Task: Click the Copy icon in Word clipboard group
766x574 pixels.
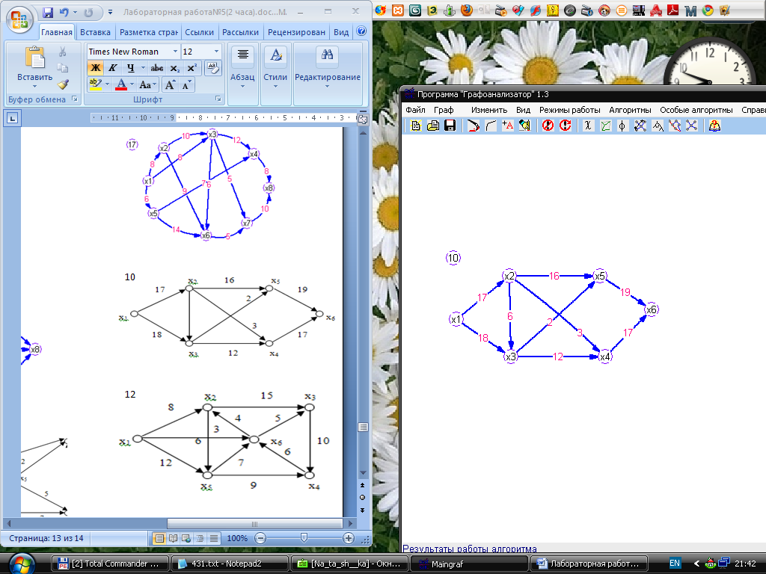Action: (x=63, y=68)
